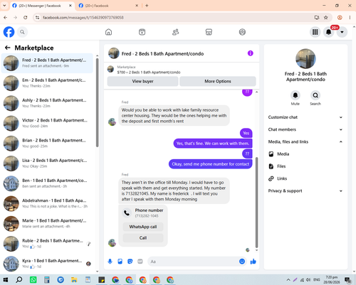The image size is (356, 285).
Task: Click the Yes, that's fine message bubble
Action: pyautogui.click(x=213, y=144)
